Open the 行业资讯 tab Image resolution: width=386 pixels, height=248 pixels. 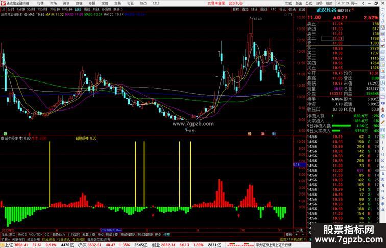click(63, 239)
